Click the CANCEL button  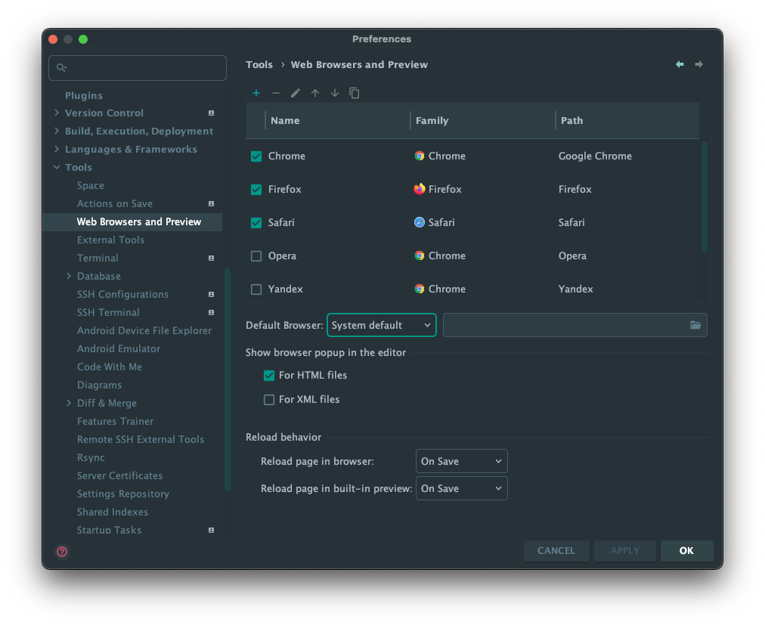coord(556,550)
